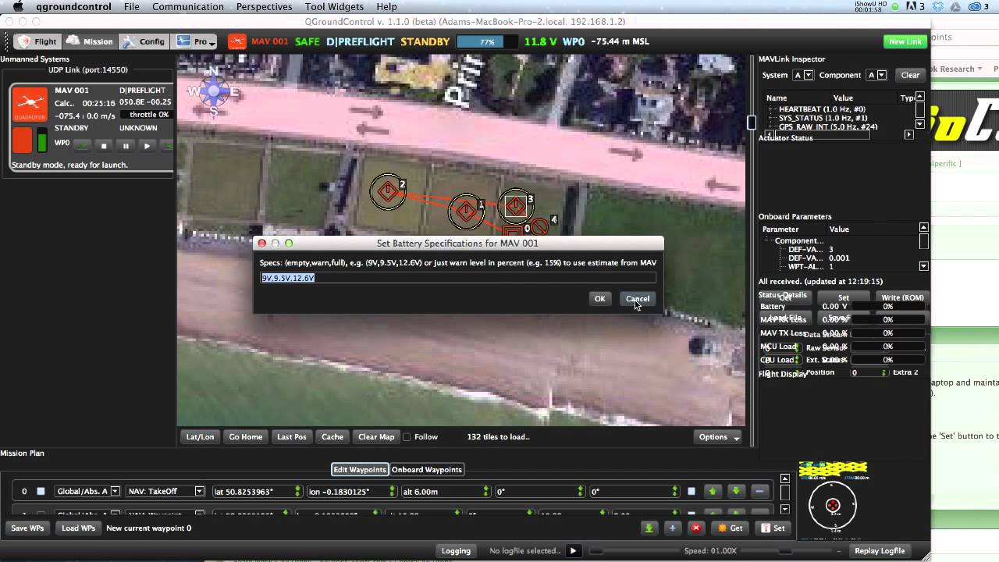Click the green download-arrow icon in Mission Plan
The image size is (999, 562).
click(649, 528)
